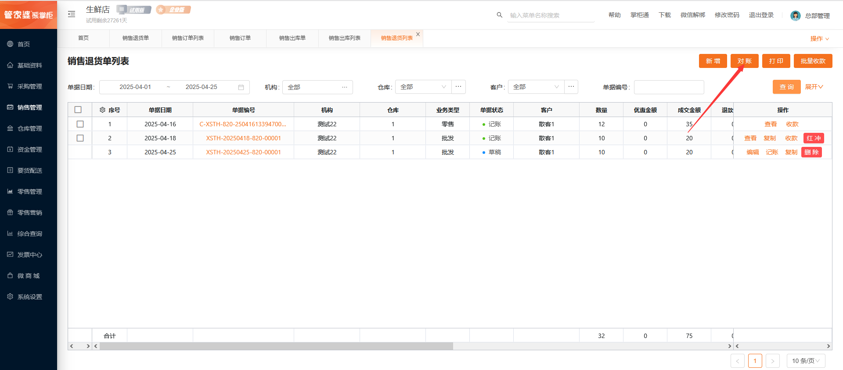Collapse the sidebar with the hamburger icon
Image resolution: width=843 pixels, height=370 pixels.
click(72, 14)
